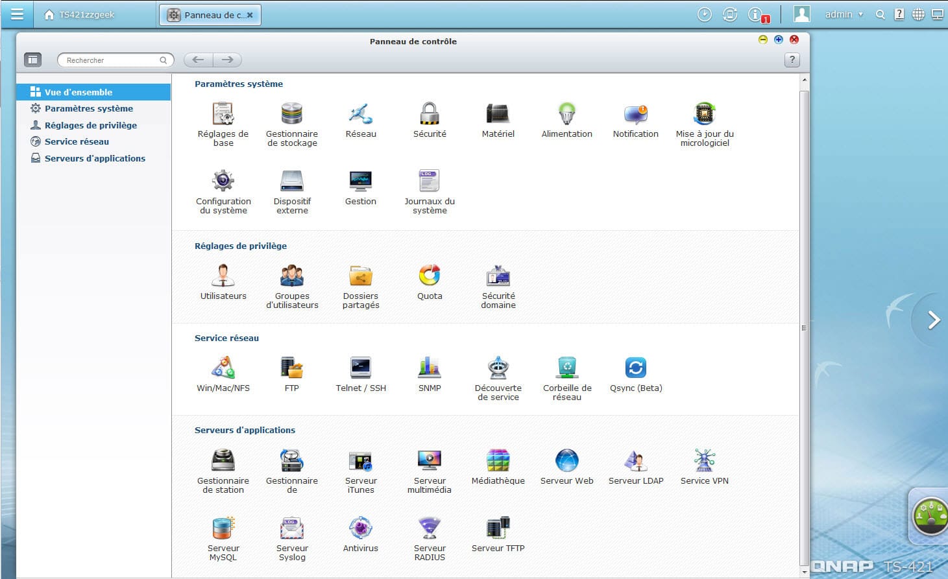The image size is (948, 579).
Task: Open Telnet / SSH icon
Action: [x=361, y=368]
